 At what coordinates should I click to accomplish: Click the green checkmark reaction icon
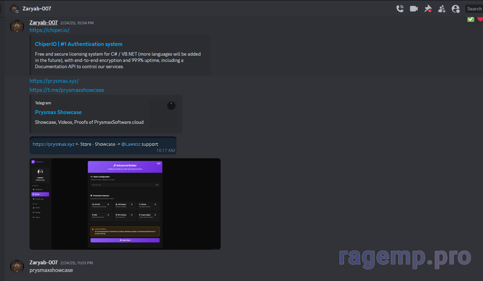[471, 19]
